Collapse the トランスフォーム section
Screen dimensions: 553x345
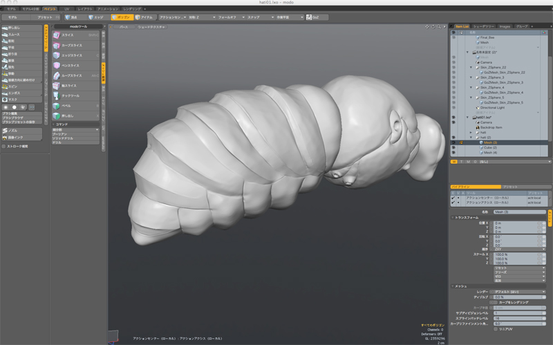[453, 218]
